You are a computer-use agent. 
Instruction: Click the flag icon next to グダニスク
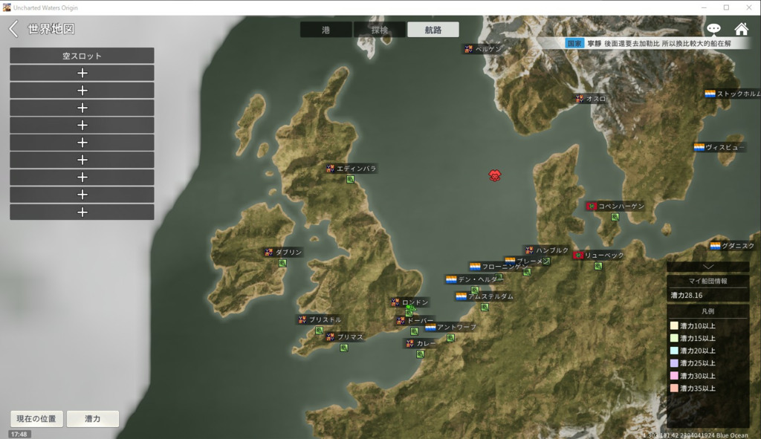(715, 246)
